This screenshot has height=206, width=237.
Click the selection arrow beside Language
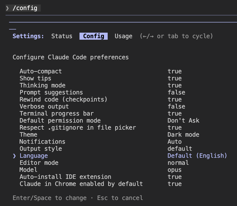click(14, 156)
